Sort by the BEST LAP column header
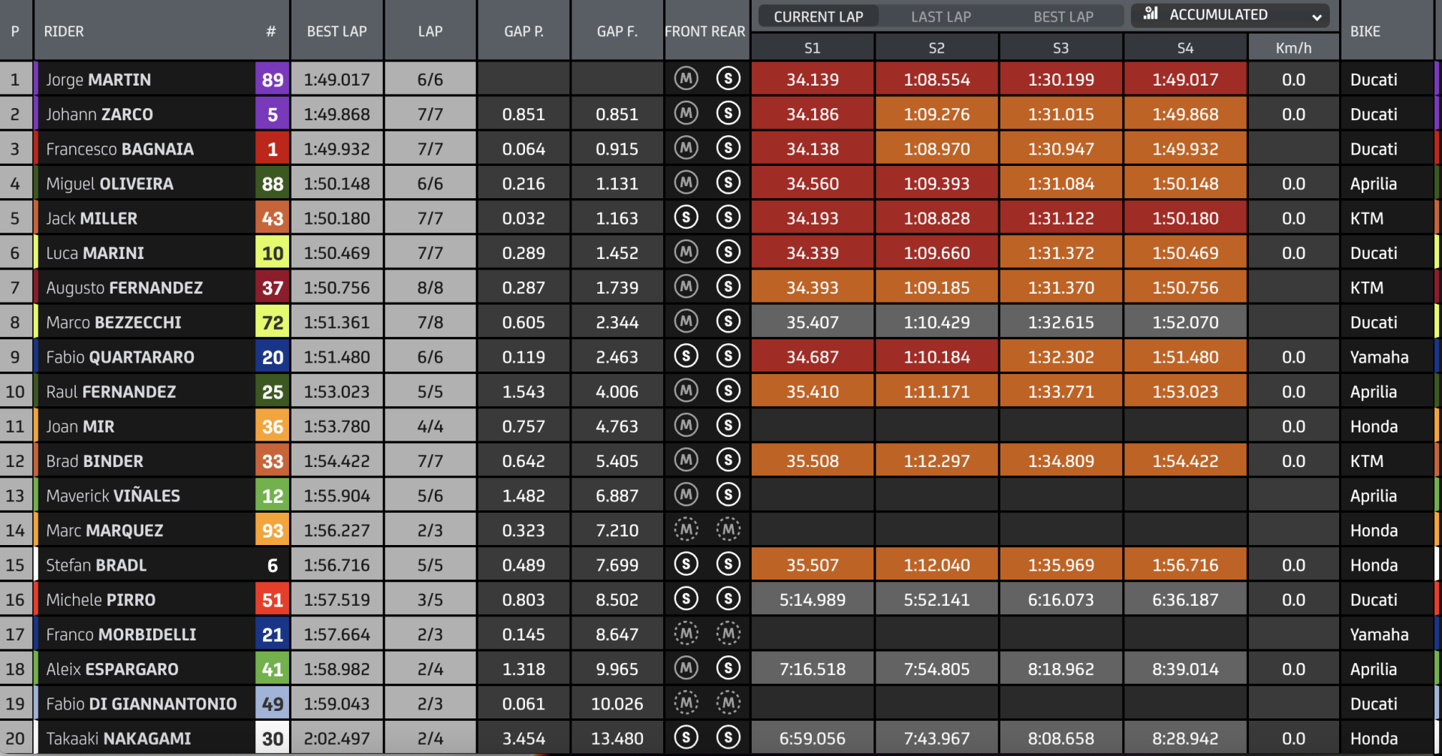The image size is (1442, 756). pyautogui.click(x=337, y=32)
